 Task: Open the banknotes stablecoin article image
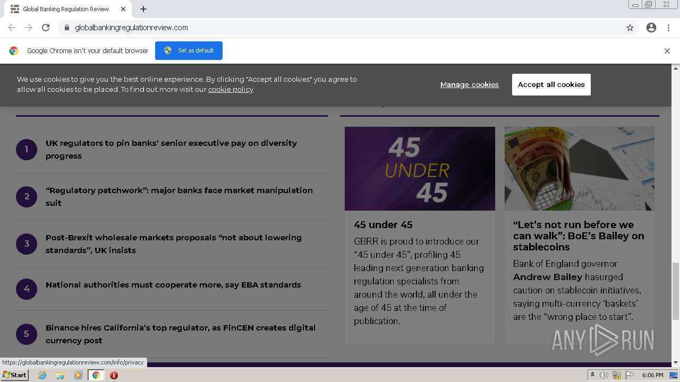[x=580, y=169]
